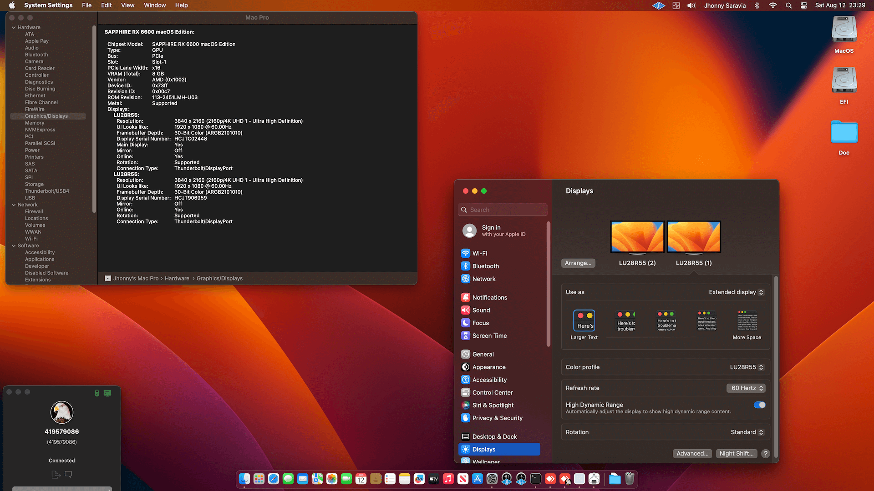
Task: Select the Larger Text resolution option
Action: tap(584, 325)
